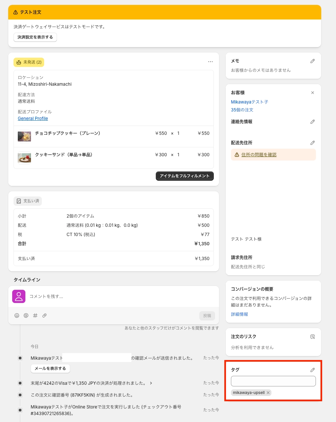
Task: Expand the Visa payment timeline entry chevron
Action: (151, 383)
